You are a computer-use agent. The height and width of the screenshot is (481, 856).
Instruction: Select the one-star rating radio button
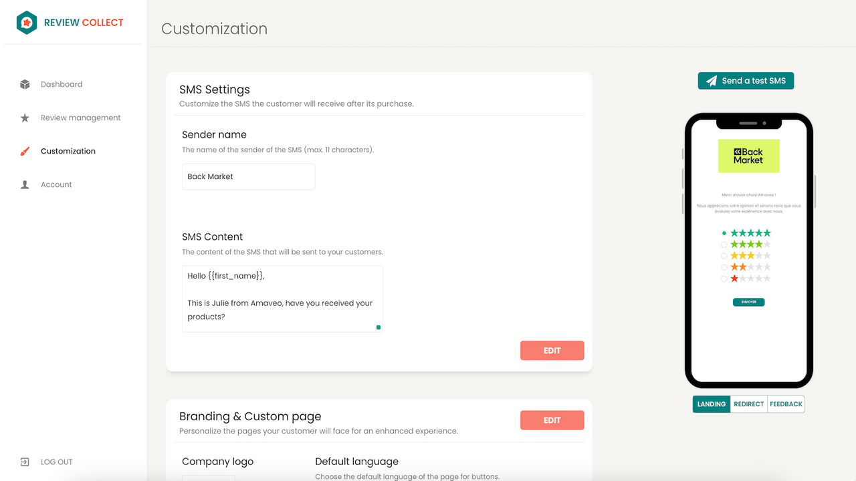[x=724, y=279]
